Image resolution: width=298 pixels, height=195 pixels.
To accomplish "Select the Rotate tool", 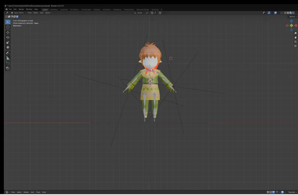I will (x=8, y=37).
